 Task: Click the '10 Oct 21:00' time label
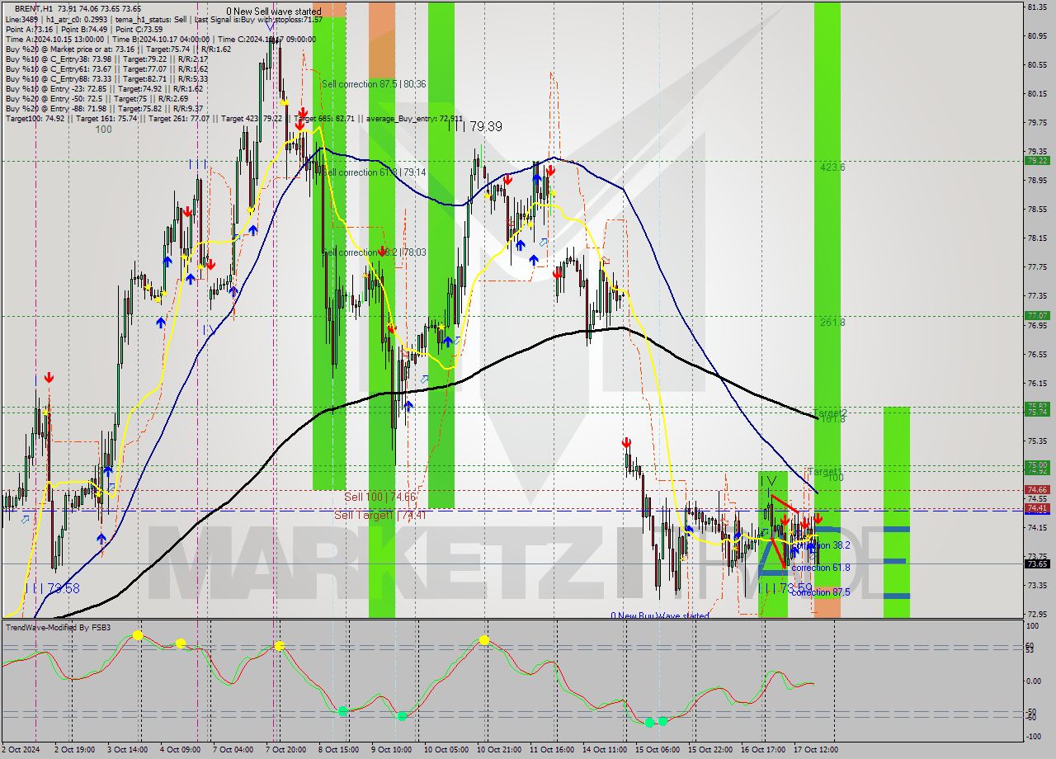point(501,750)
